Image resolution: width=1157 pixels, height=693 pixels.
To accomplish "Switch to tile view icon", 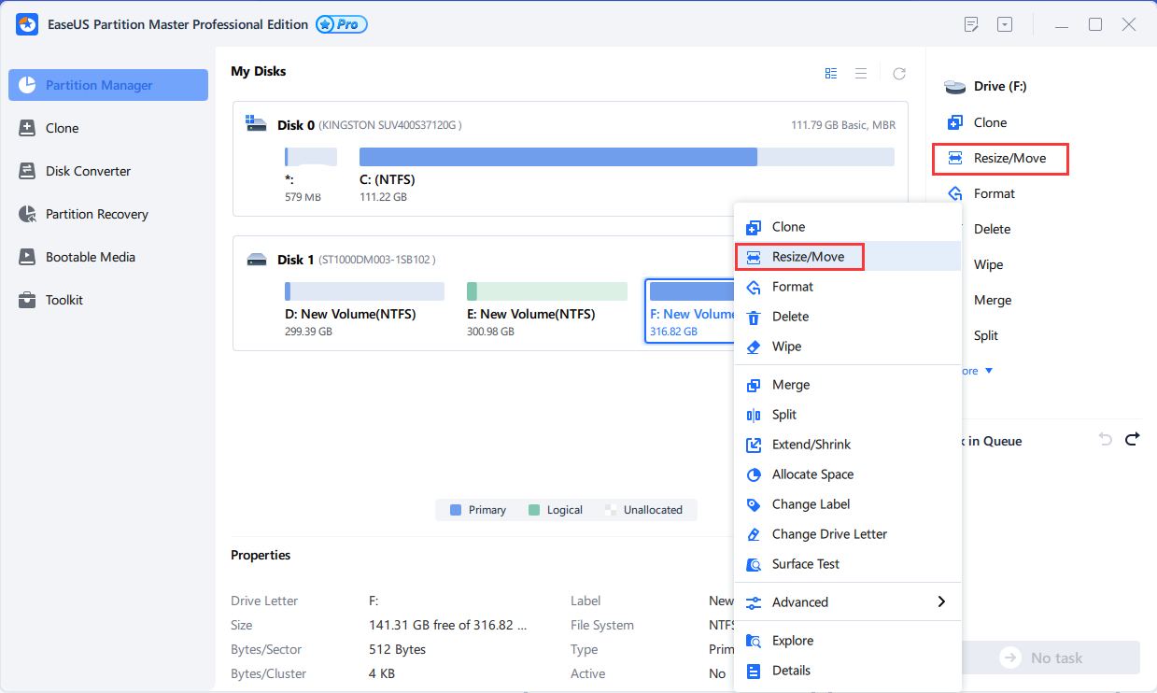I will 831,73.
